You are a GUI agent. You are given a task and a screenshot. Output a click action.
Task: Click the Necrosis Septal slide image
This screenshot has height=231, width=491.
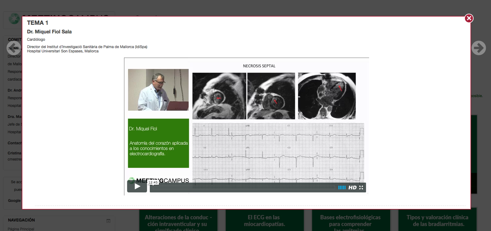point(278,126)
